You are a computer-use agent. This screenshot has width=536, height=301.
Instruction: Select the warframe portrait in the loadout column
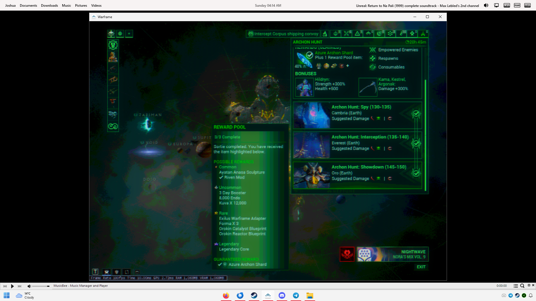(113, 57)
